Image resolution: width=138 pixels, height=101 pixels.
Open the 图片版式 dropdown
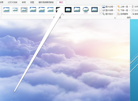point(108,14)
